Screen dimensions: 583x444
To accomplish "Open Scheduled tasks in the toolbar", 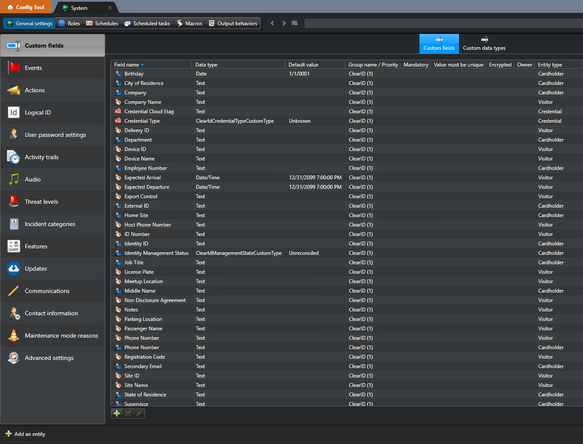I will click(147, 23).
